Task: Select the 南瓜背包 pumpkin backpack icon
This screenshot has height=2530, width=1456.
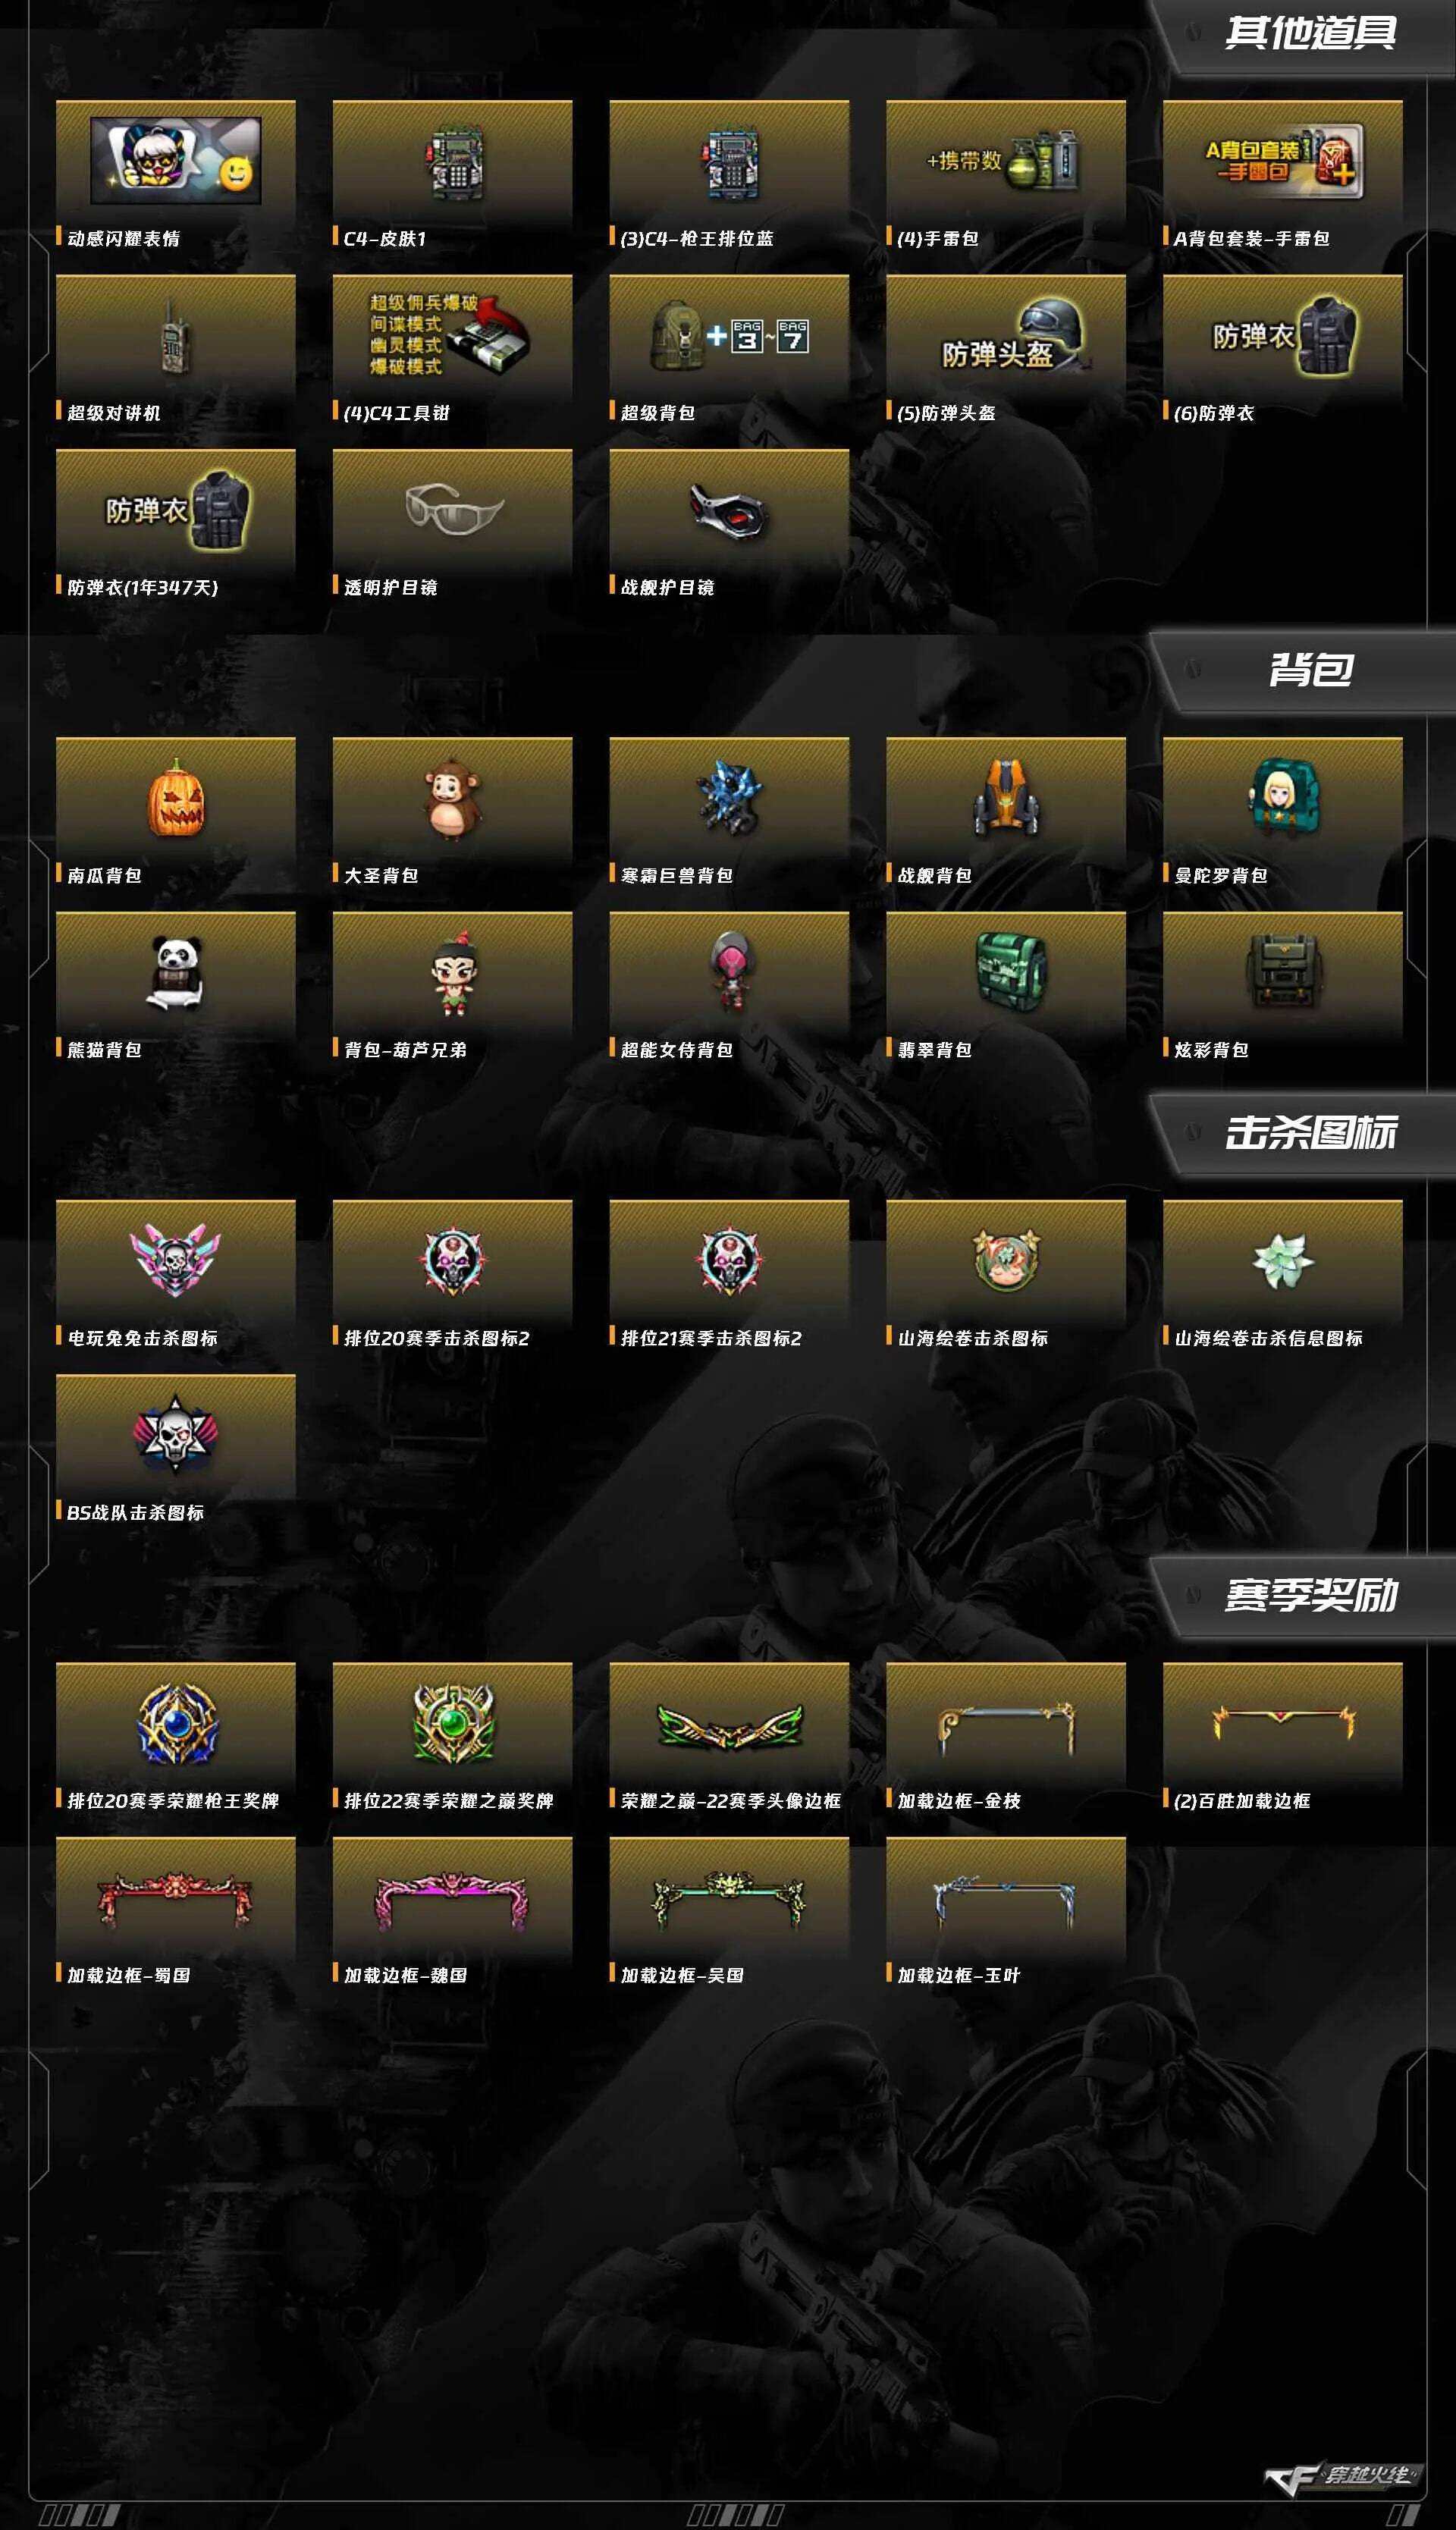Action: pos(176,798)
